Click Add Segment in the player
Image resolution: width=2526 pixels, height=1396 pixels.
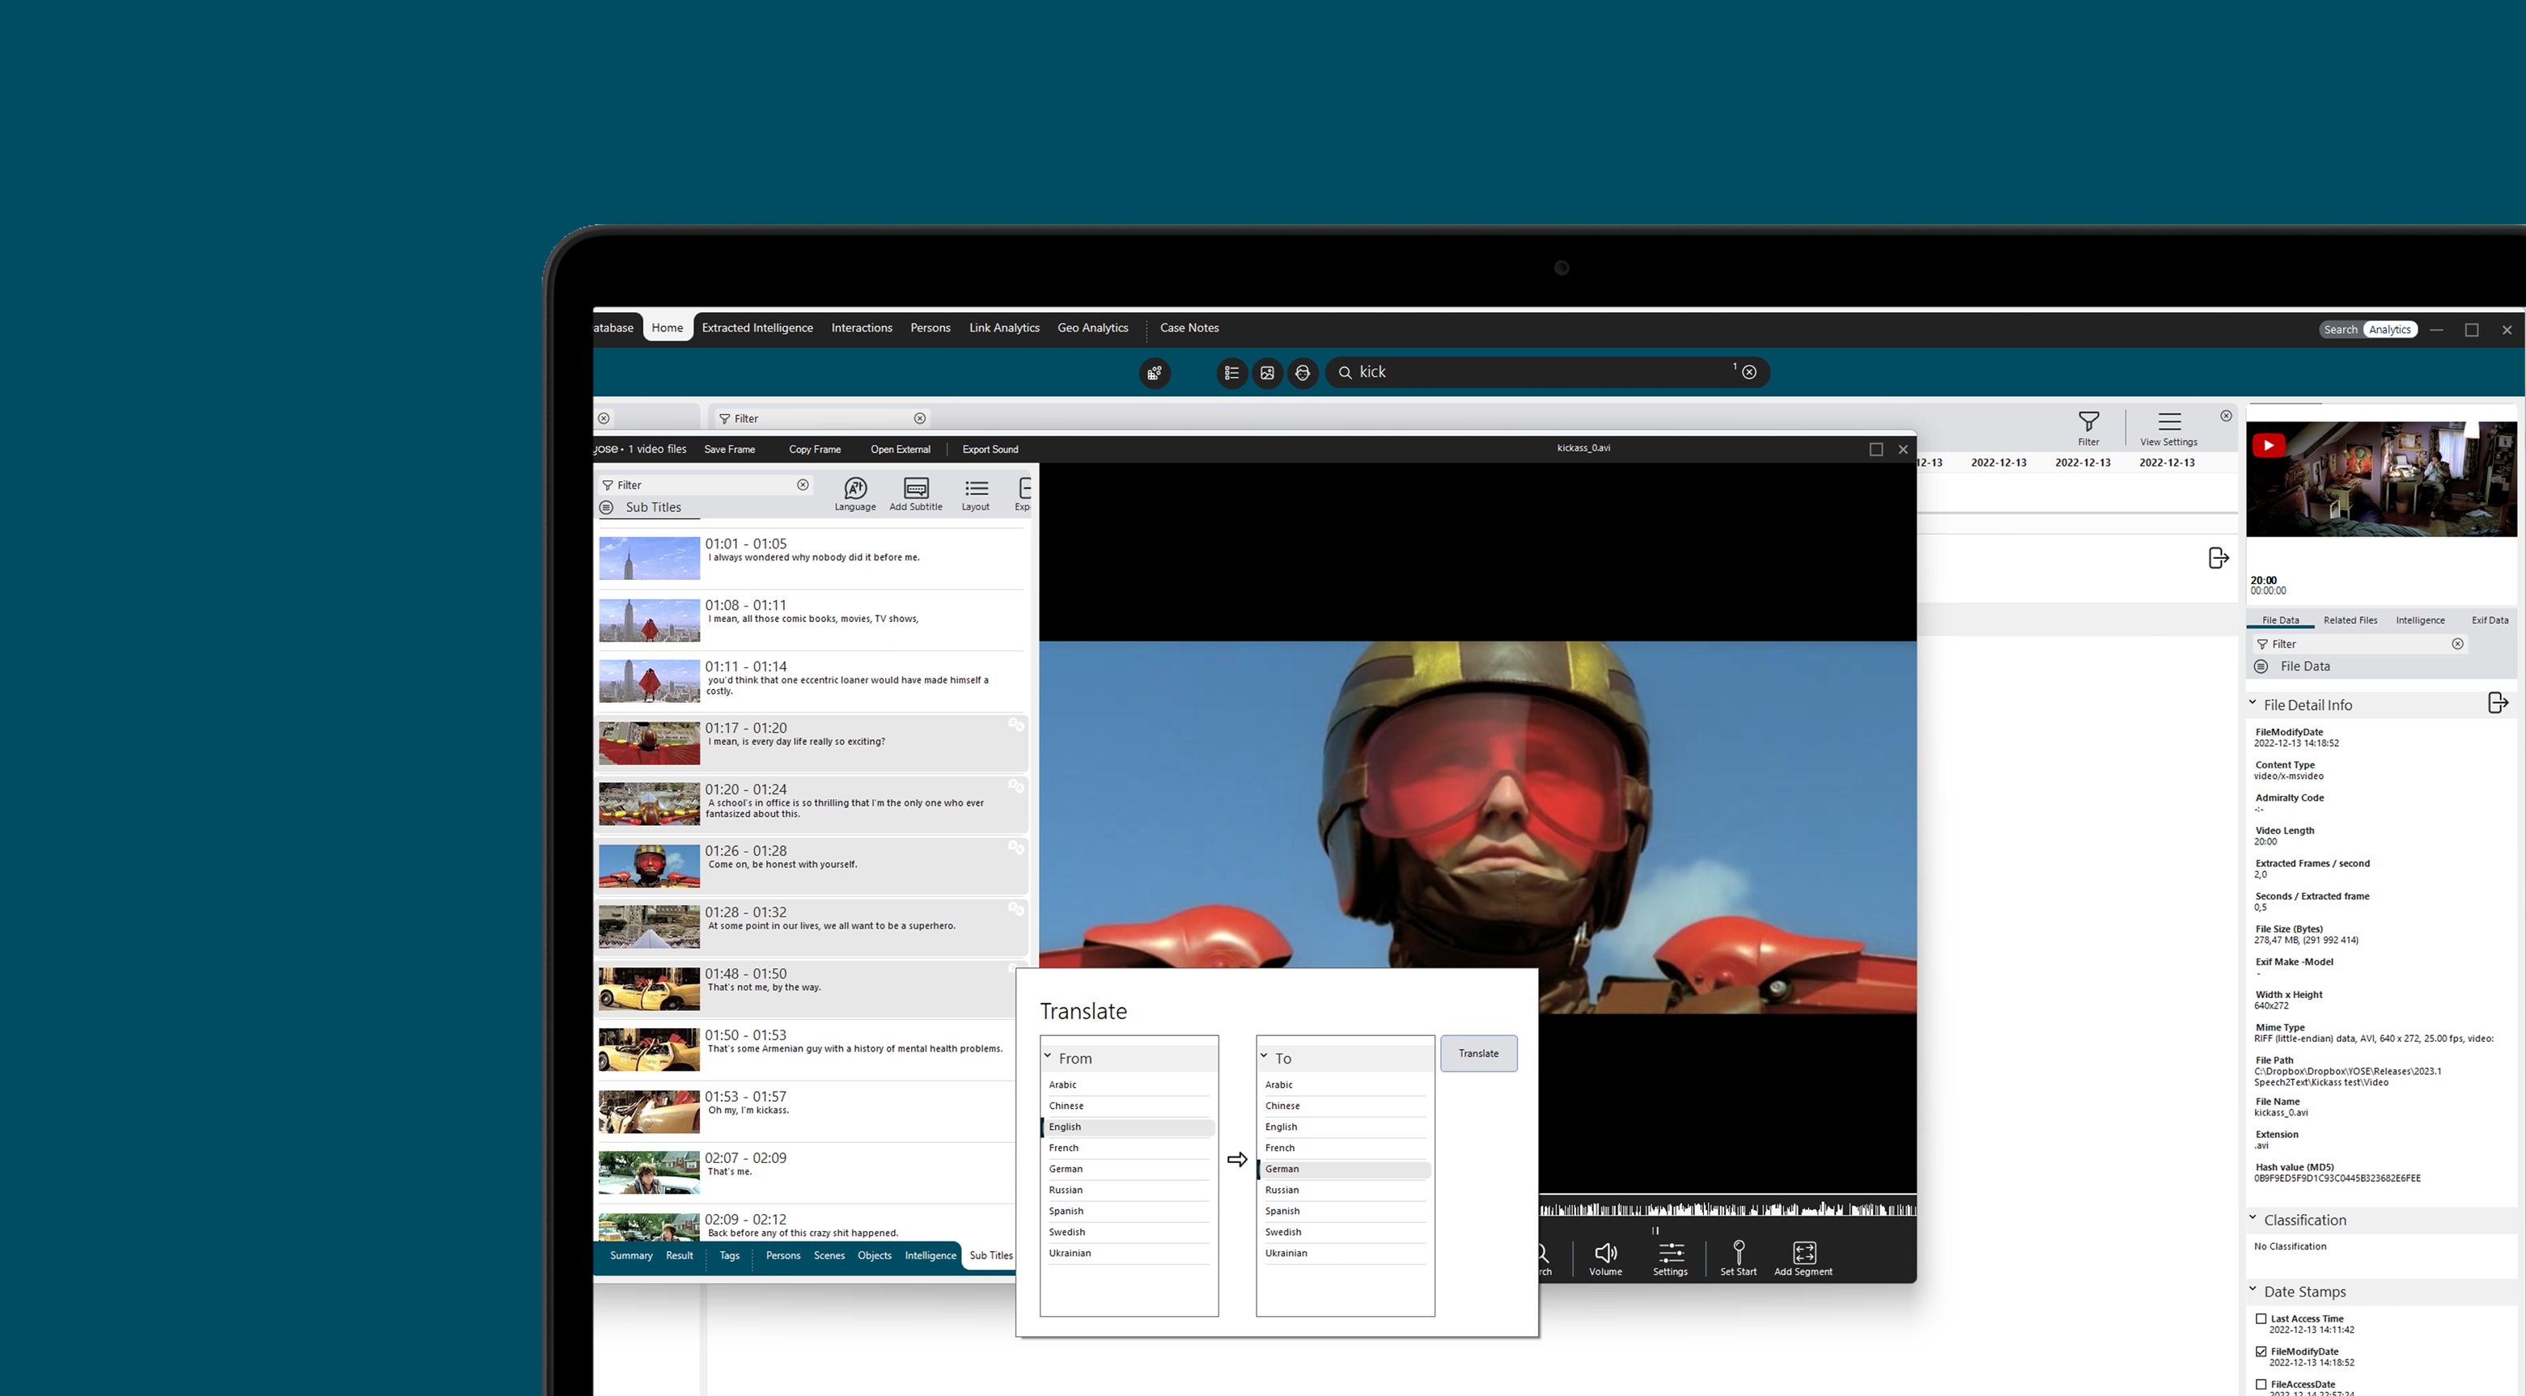(x=1803, y=1259)
